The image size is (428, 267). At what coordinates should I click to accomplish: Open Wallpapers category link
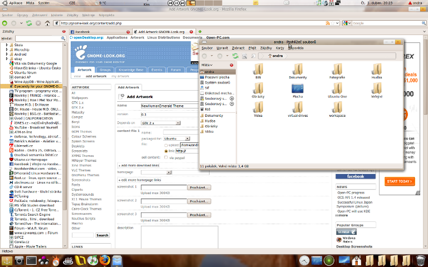80,98
